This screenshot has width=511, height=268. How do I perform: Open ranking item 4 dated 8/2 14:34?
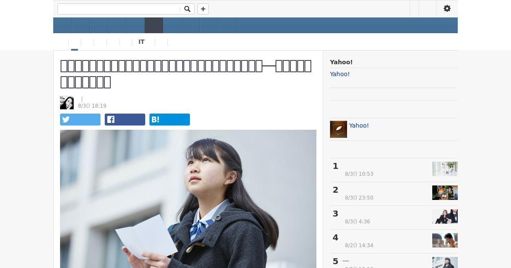coord(394,241)
